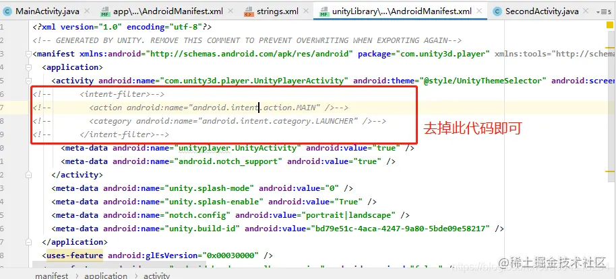The width and height of the screenshot is (616, 279).
Task: Click the fold marker at </application>
Action: [x=28, y=242]
